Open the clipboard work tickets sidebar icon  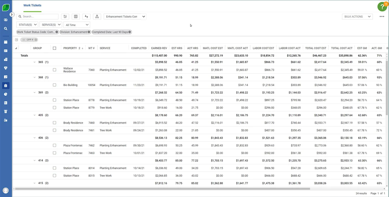point(6,85)
